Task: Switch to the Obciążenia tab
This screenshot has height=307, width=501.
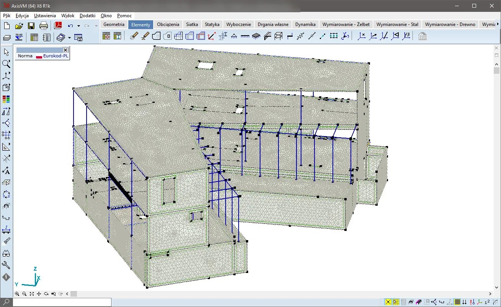Action: tap(168, 24)
